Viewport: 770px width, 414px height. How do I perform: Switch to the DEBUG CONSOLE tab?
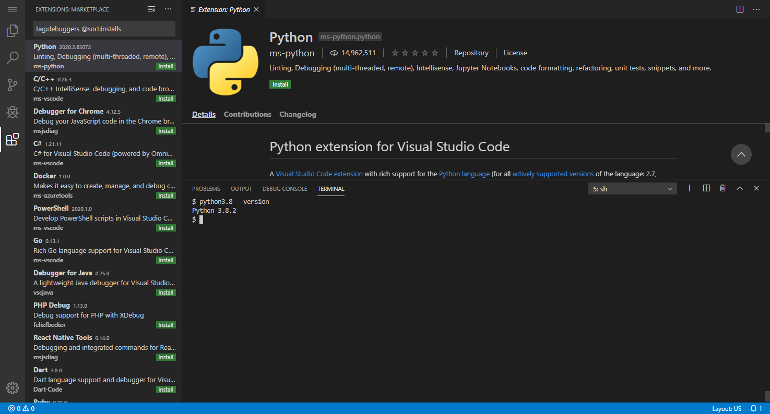(285, 189)
